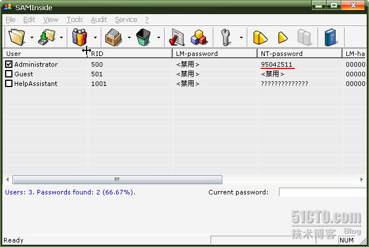Click the colored cubes icon
The height and width of the screenshot is (247, 369).
coord(199,37)
